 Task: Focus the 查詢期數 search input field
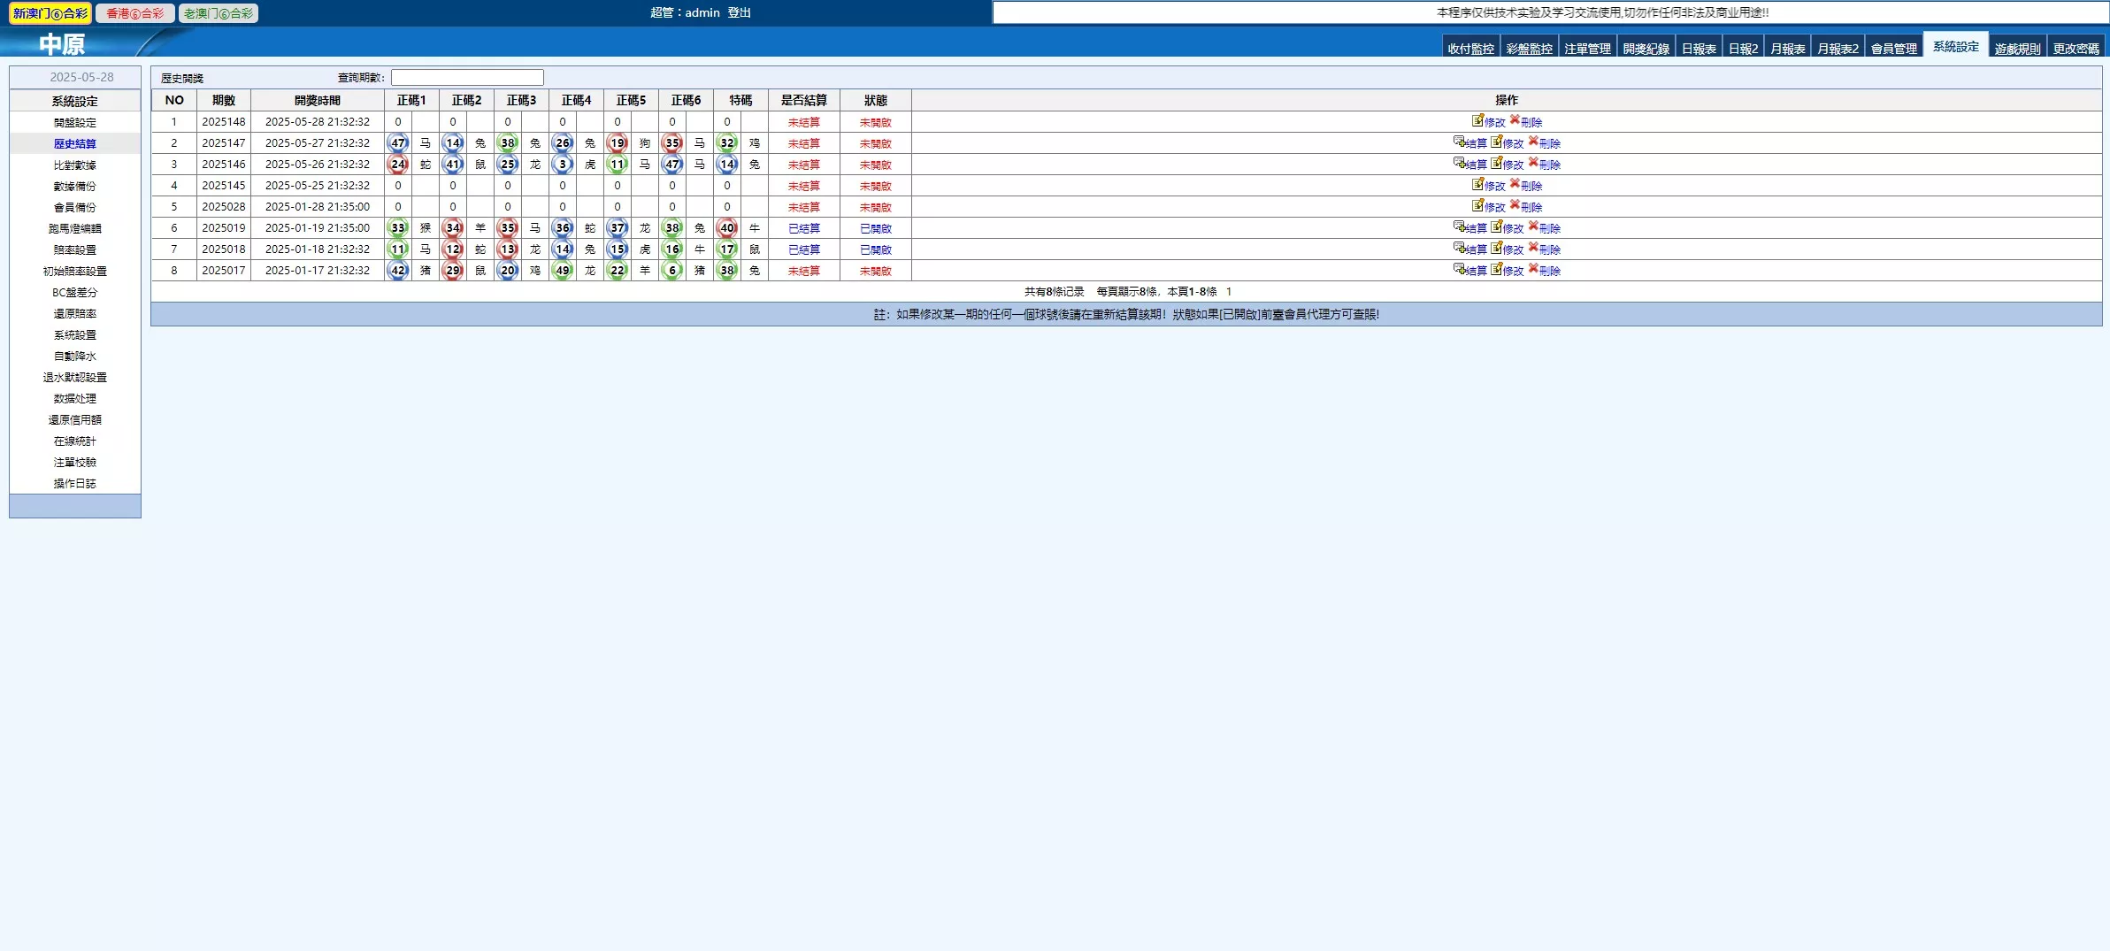click(x=467, y=78)
